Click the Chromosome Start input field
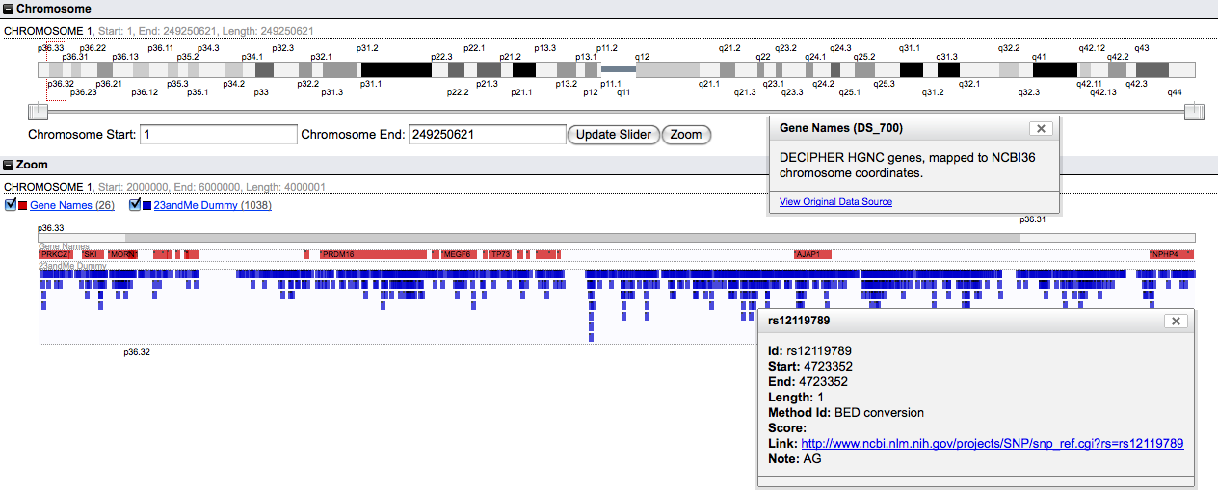This screenshot has width=1218, height=490. [218, 135]
